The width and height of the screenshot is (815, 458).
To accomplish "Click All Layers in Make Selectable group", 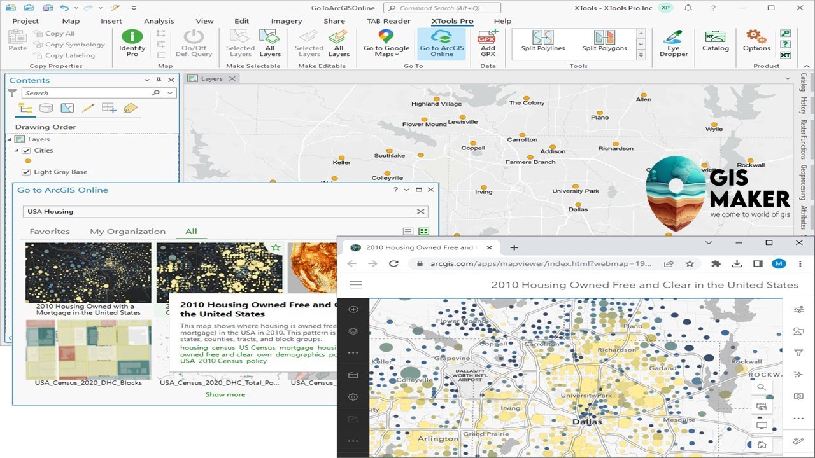I will point(270,43).
